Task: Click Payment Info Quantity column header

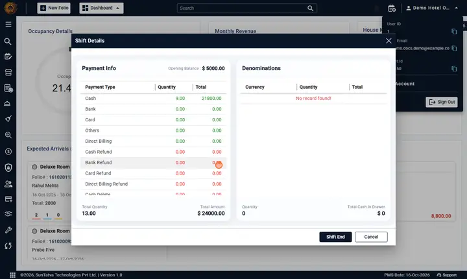Action: [x=167, y=87]
